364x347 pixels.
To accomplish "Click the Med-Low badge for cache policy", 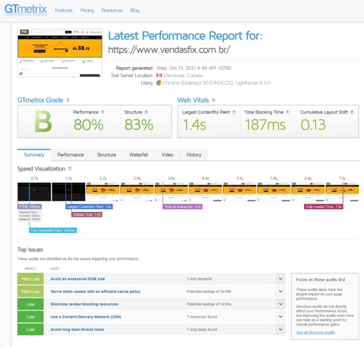I will click(x=30, y=291).
